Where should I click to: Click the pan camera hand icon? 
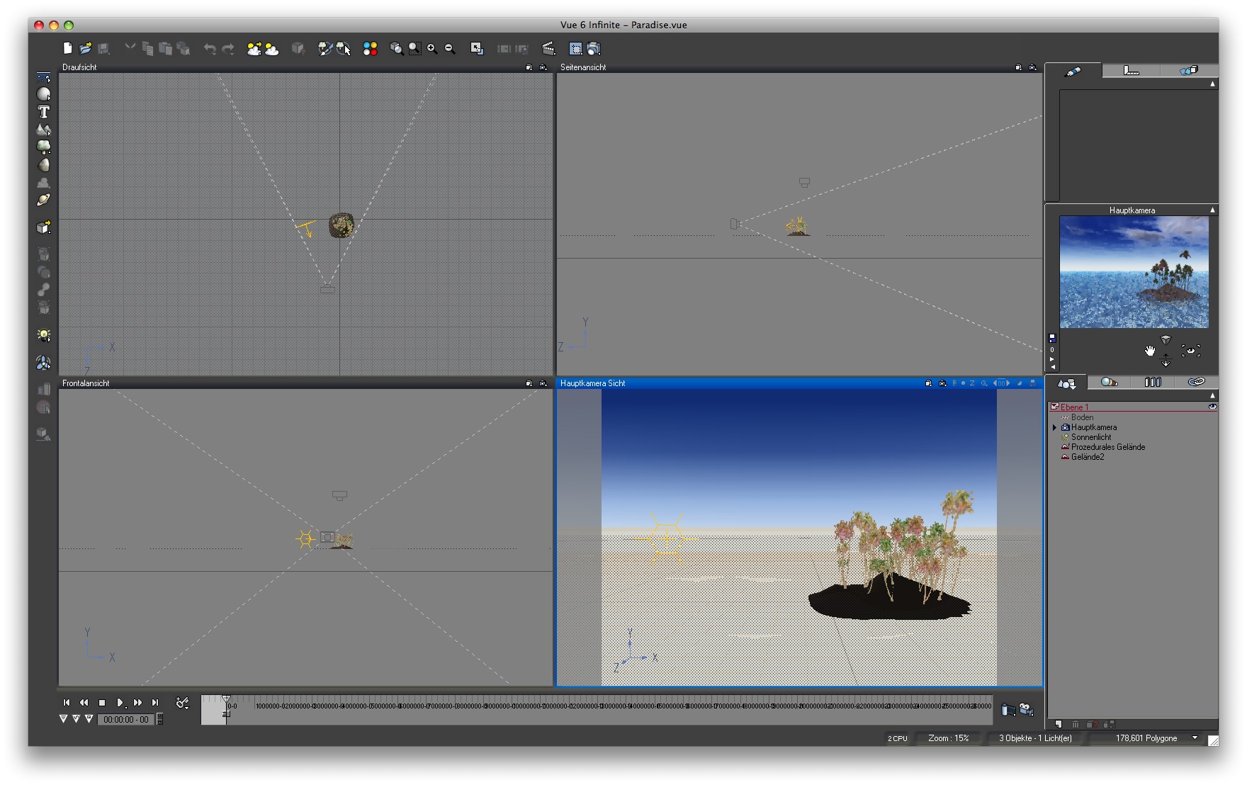[1149, 351]
